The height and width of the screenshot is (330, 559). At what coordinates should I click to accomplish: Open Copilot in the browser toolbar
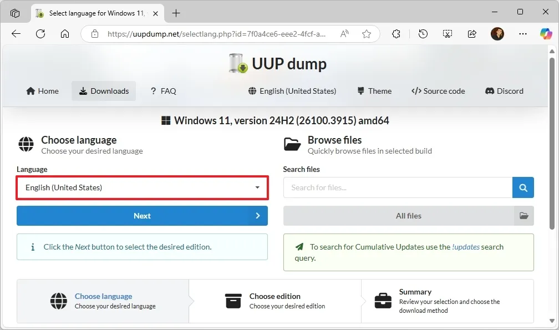click(546, 34)
